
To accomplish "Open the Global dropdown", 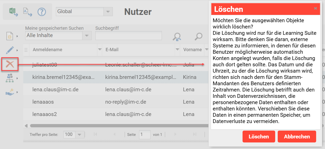I will [x=108, y=11].
